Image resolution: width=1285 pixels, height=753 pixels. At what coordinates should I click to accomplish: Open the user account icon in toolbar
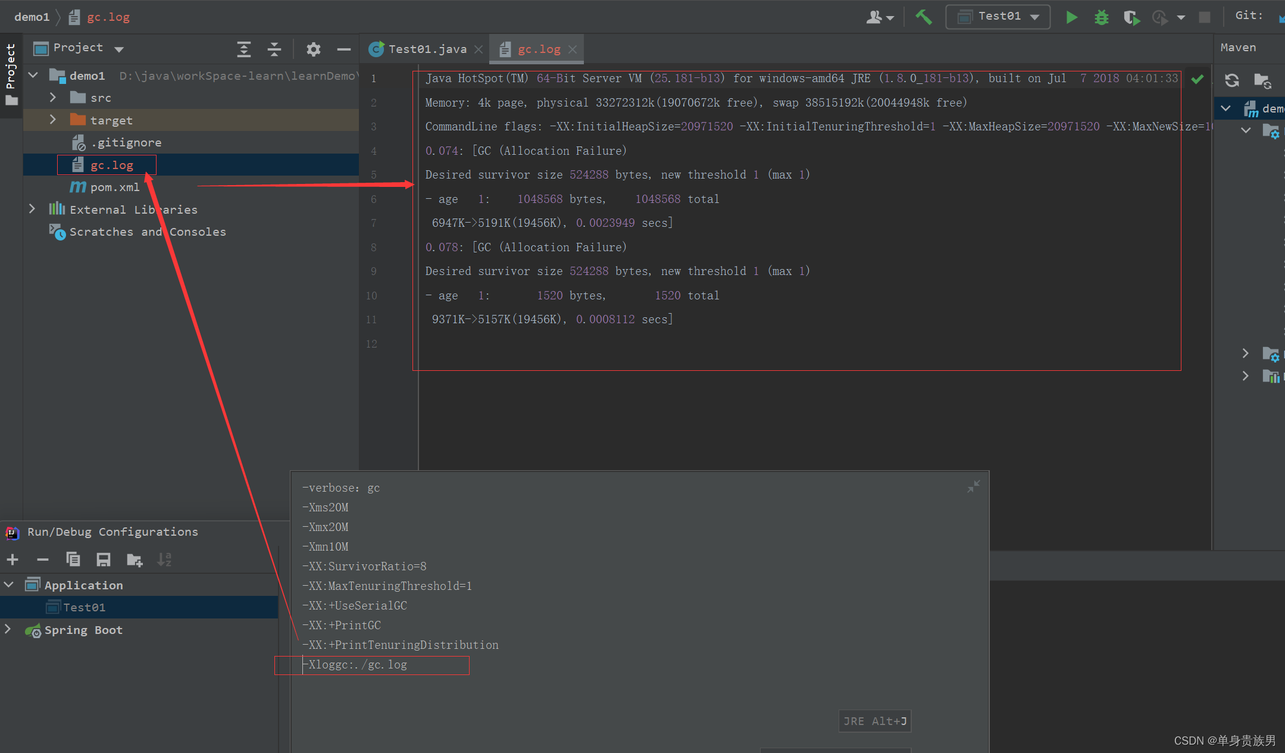point(874,17)
